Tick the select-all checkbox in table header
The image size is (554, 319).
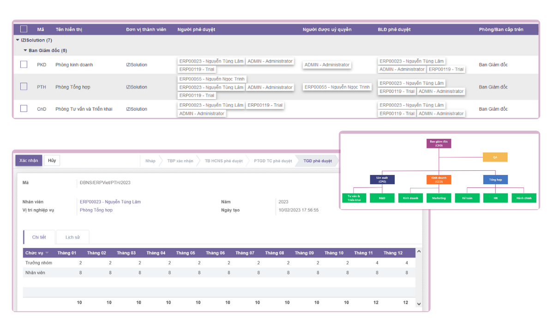tap(24, 29)
